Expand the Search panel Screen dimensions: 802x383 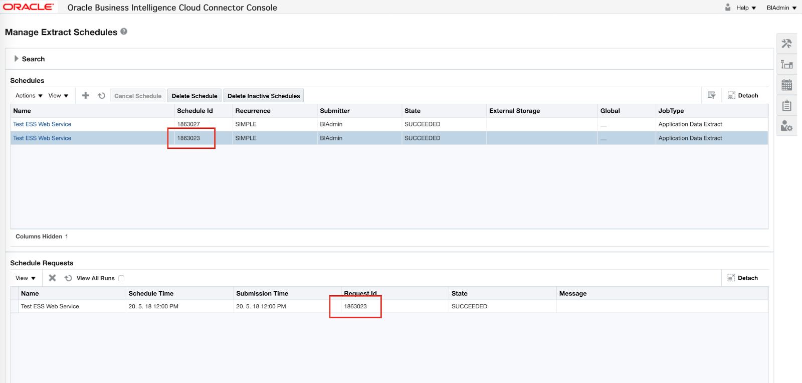17,59
